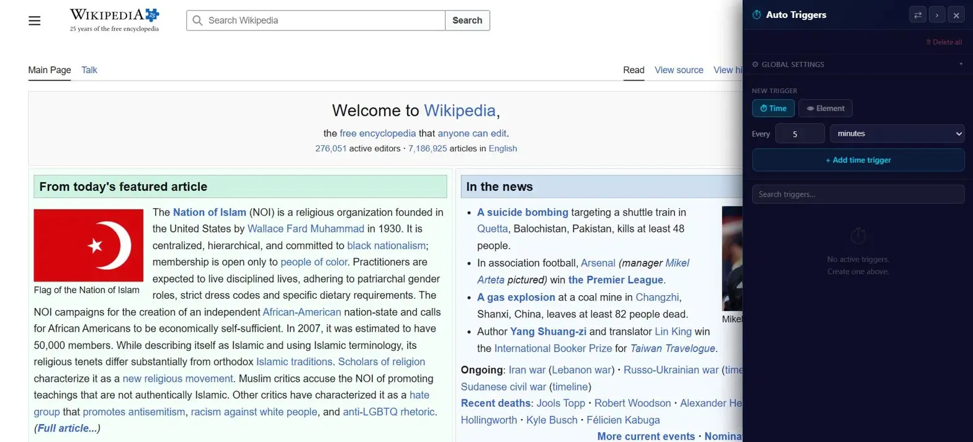Open the Nation of Islam article link
The height and width of the screenshot is (442, 973).
210,212
